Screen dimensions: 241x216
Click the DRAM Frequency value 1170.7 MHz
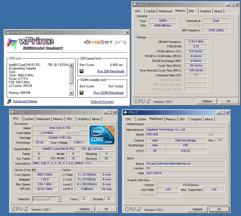[196, 42]
